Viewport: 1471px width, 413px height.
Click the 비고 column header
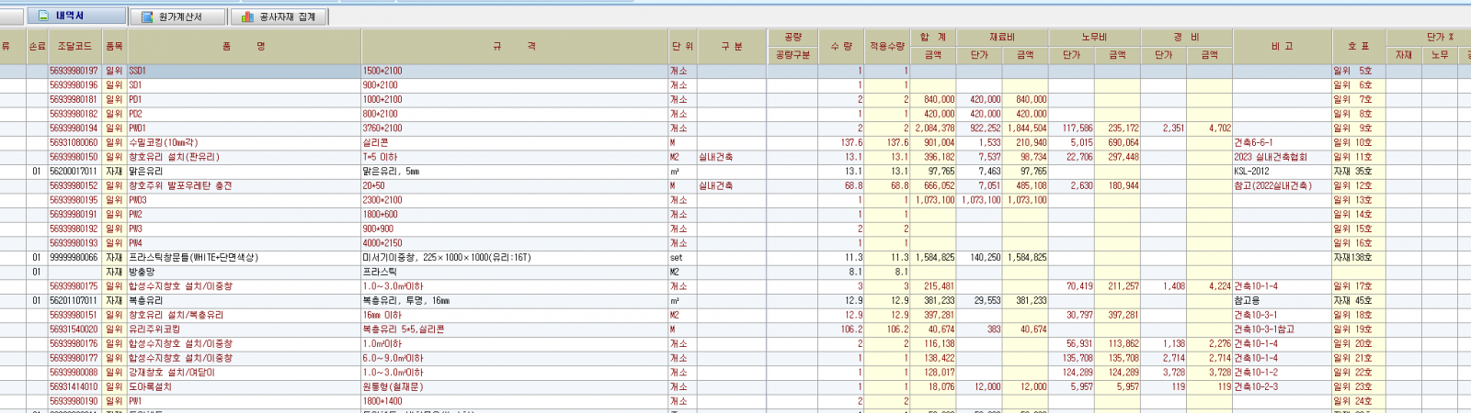[x=1282, y=46]
